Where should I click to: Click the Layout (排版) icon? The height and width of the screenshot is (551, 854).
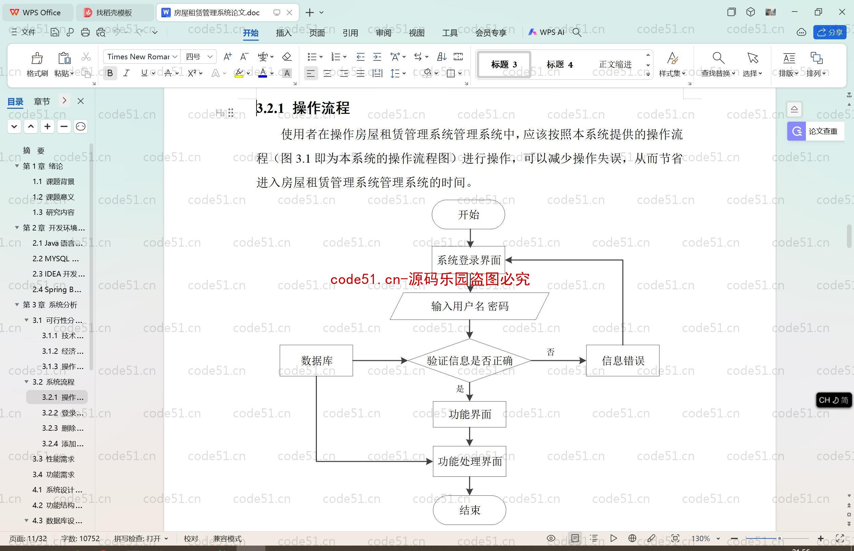tap(789, 58)
